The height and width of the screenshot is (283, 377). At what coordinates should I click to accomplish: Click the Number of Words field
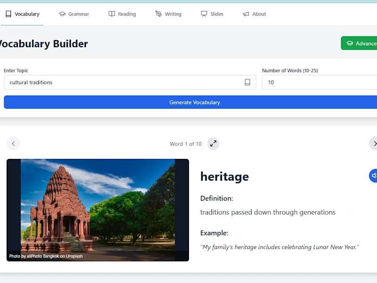coord(320,82)
